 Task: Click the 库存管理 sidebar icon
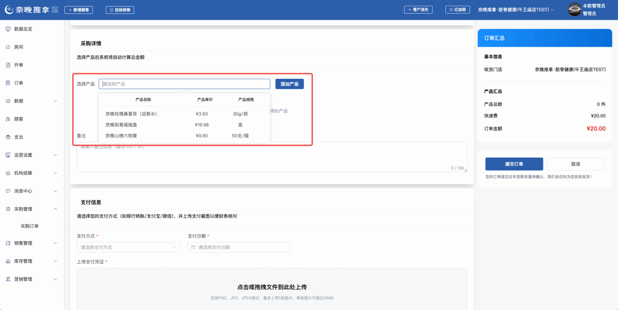(8, 261)
